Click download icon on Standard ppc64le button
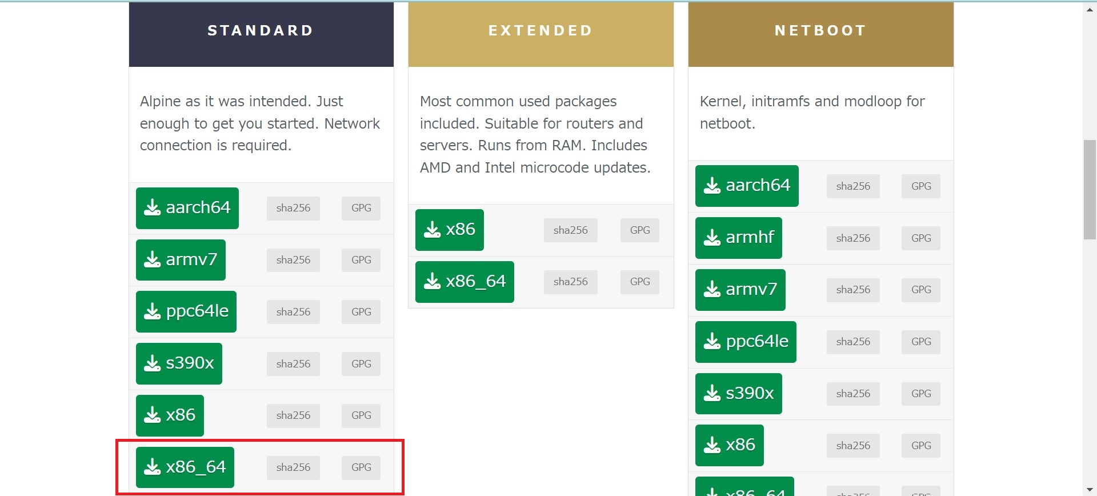This screenshot has height=496, width=1097. (152, 312)
